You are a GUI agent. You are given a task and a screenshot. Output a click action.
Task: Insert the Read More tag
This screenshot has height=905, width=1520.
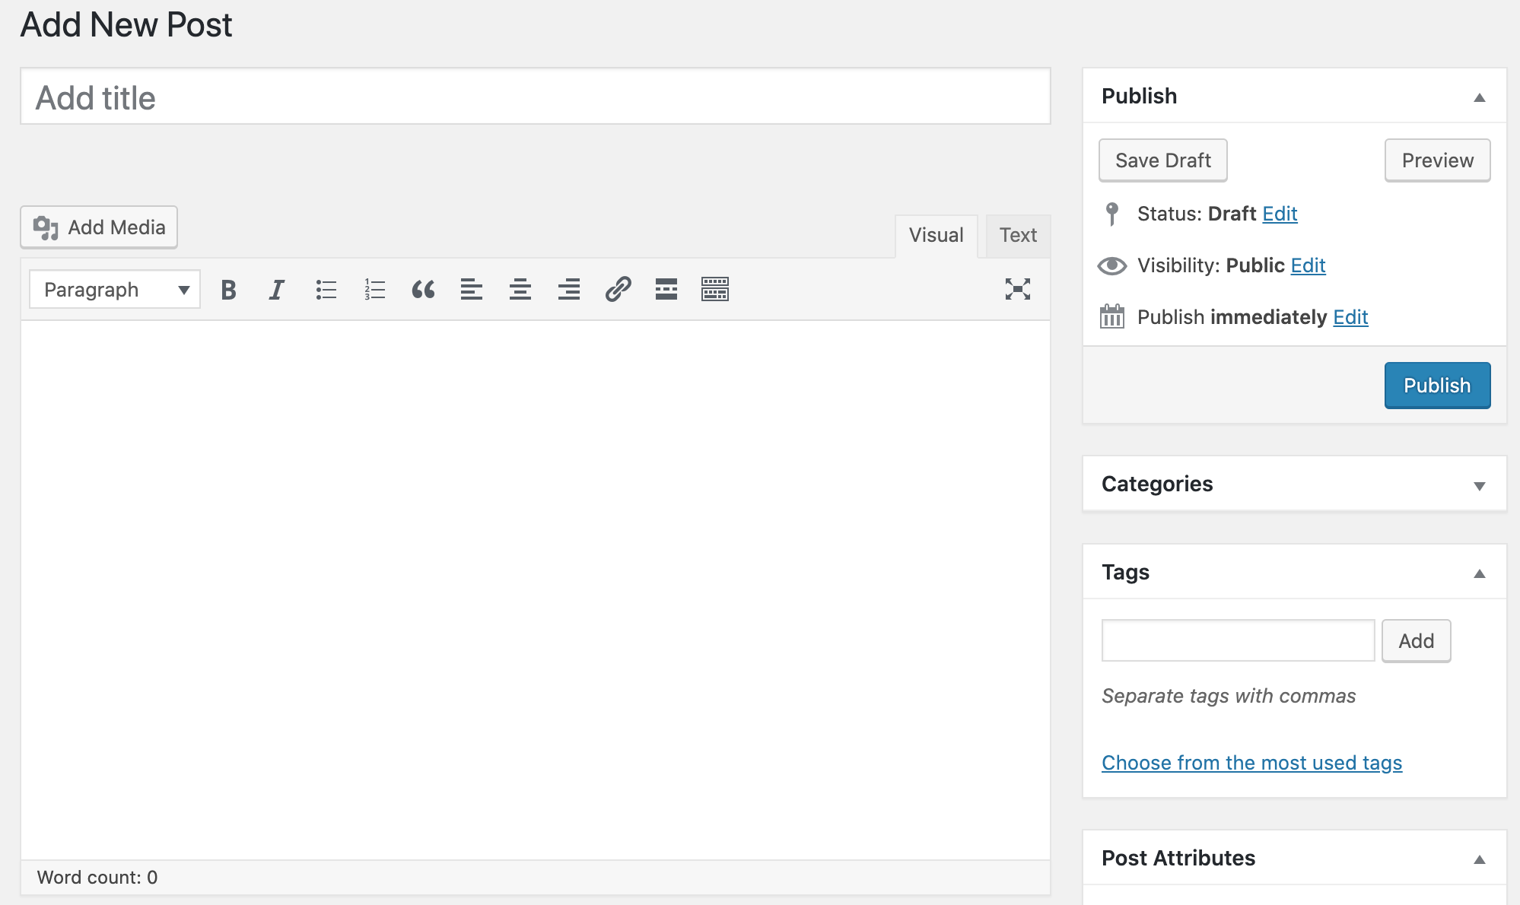coord(666,290)
